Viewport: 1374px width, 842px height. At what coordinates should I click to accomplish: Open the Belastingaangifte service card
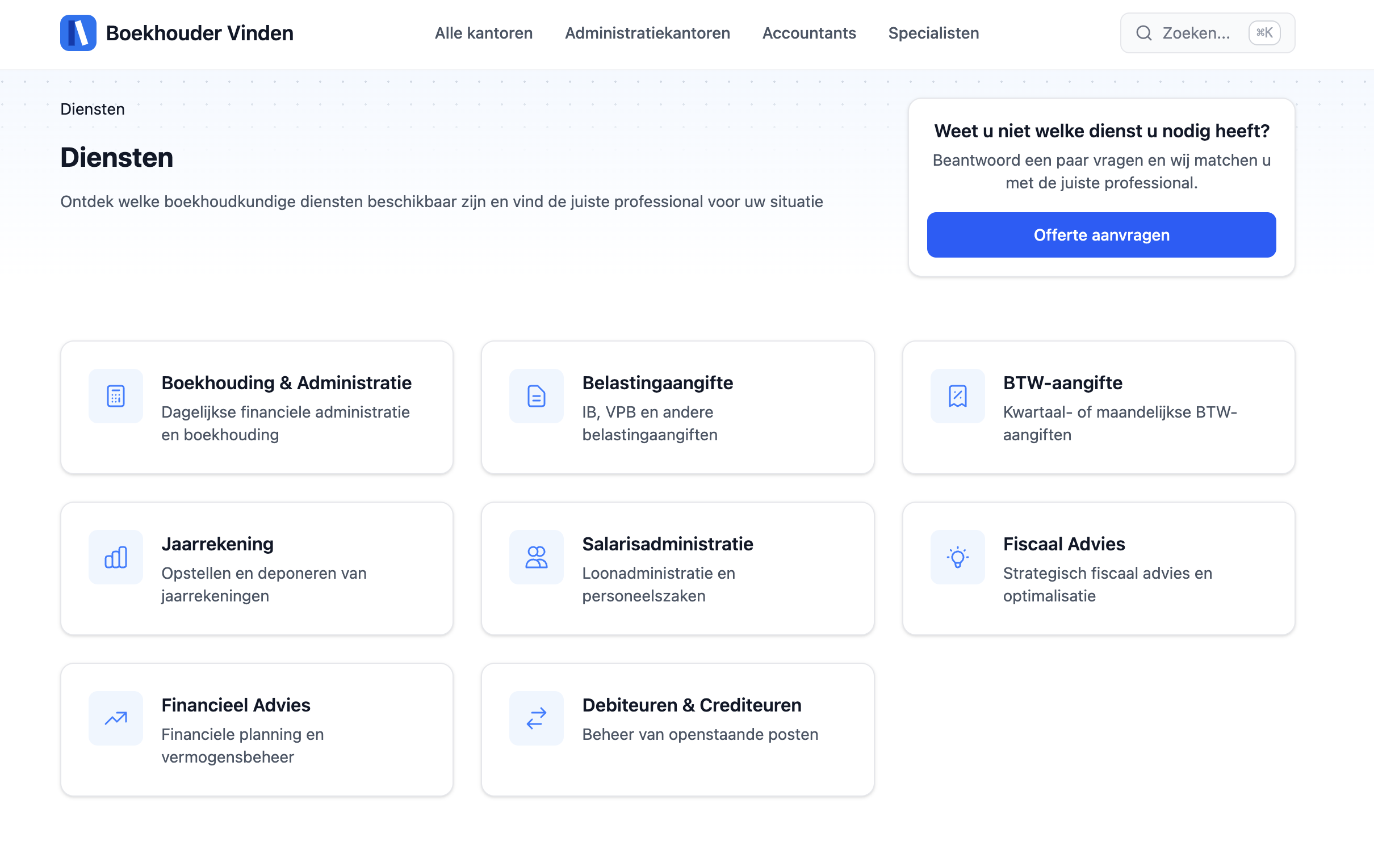coord(677,407)
